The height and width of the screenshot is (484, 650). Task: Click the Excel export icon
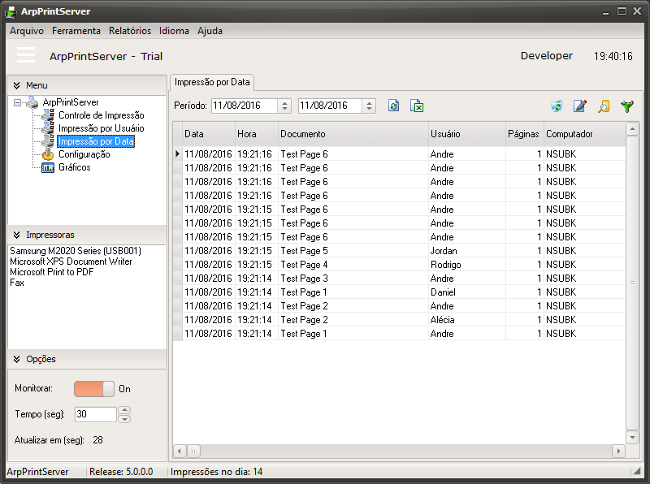pos(417,106)
